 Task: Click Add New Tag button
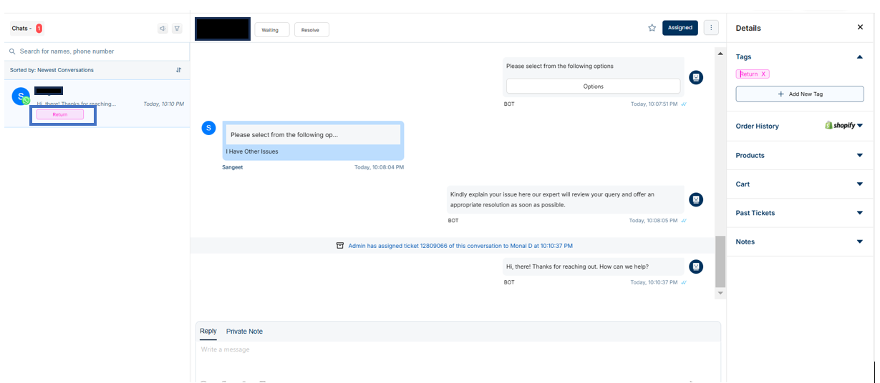click(800, 94)
